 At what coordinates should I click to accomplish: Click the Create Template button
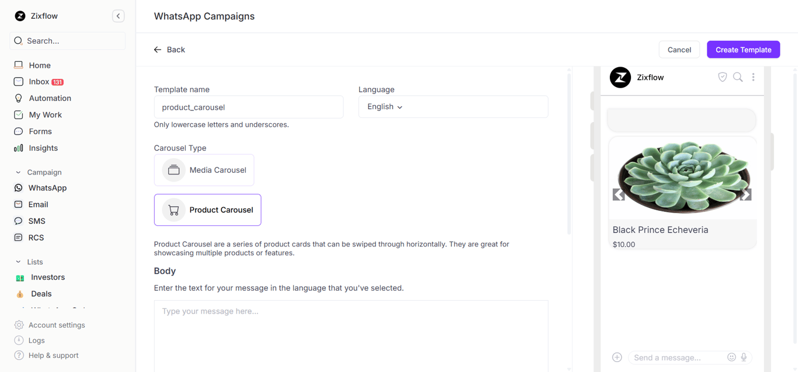pos(743,49)
